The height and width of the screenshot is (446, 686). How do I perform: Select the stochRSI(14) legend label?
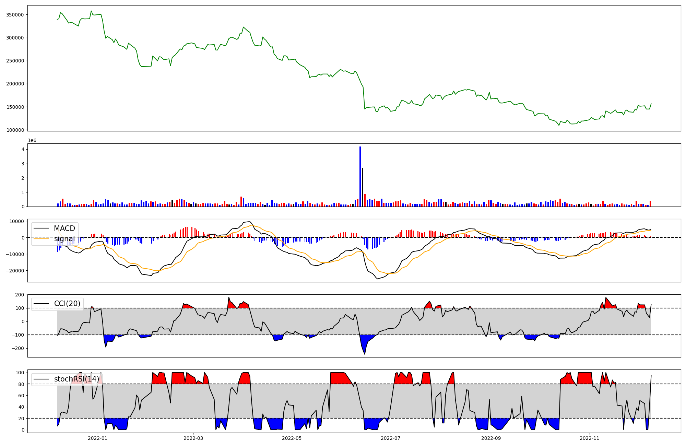pyautogui.click(x=76, y=379)
